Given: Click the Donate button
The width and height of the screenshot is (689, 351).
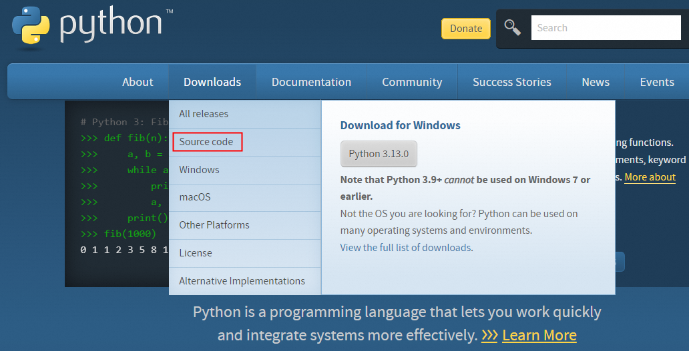Looking at the screenshot, I should tap(465, 29).
